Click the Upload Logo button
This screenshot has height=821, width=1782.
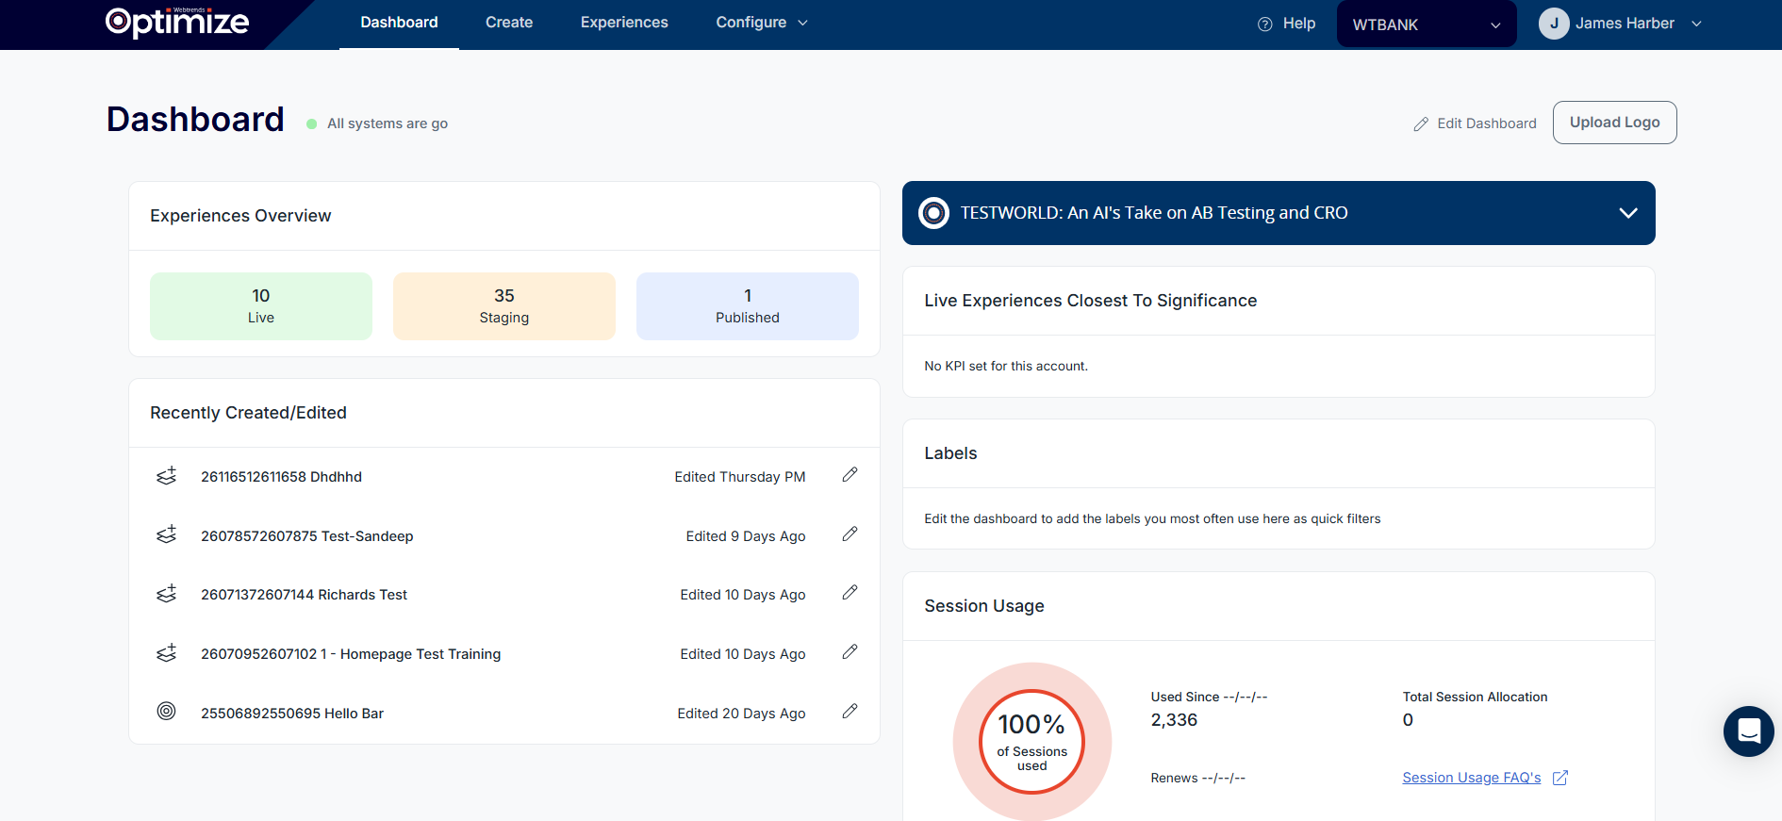[1614, 123]
